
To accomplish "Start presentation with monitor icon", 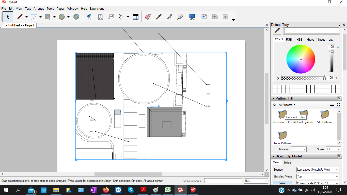I will pos(192,17).
